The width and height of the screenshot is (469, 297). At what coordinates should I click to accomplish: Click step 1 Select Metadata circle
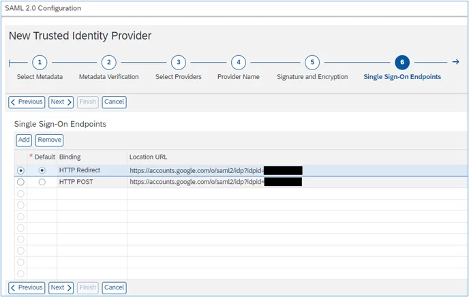[x=40, y=63]
